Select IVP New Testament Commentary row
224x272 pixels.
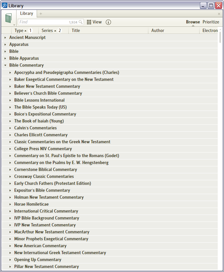pyautogui.click(x=110, y=225)
